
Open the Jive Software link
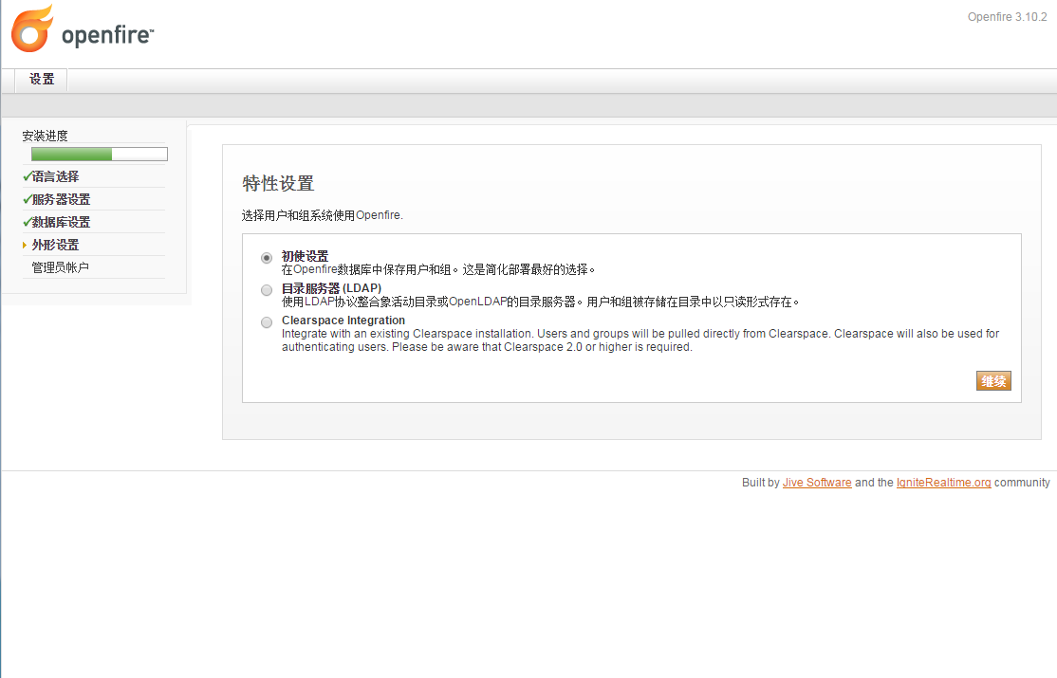(817, 483)
